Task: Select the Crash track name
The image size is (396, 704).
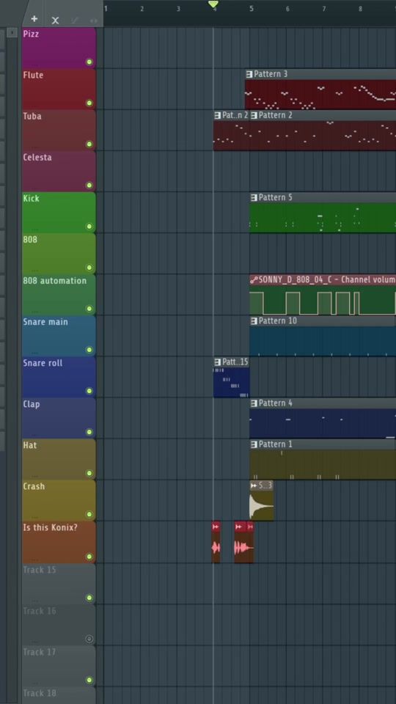Action: click(34, 486)
